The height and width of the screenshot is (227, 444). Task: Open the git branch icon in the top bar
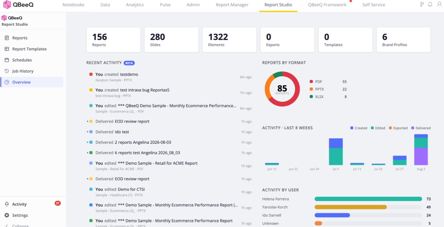422,4
